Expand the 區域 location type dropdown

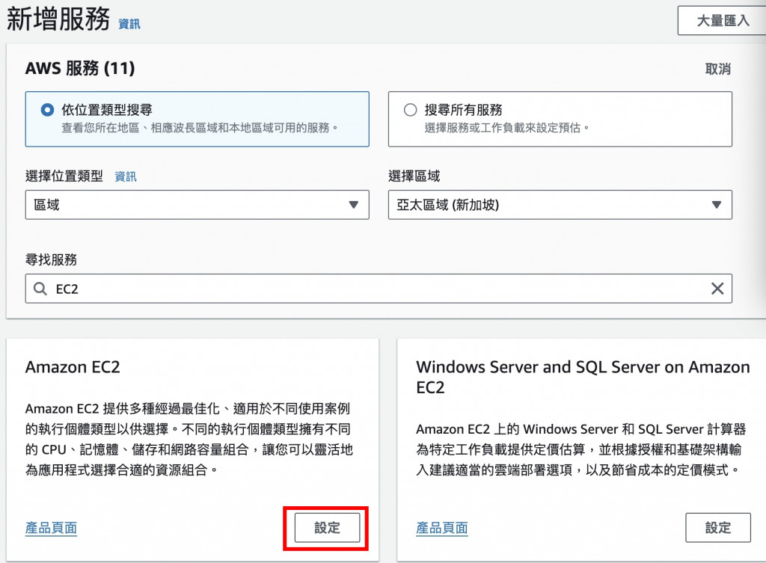(197, 205)
